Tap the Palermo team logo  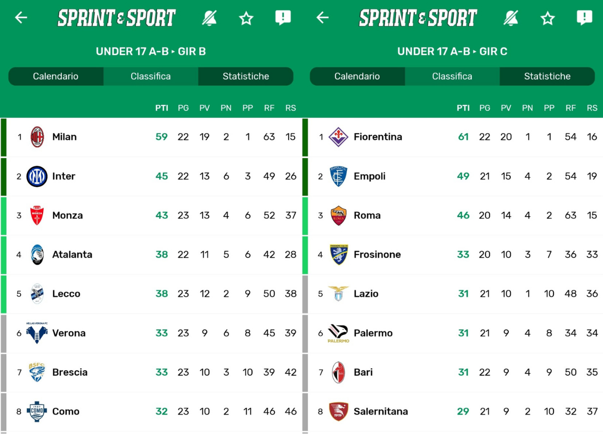[x=338, y=333]
